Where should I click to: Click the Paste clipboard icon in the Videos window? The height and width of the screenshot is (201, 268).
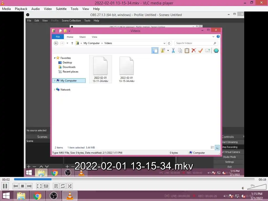[187, 51]
